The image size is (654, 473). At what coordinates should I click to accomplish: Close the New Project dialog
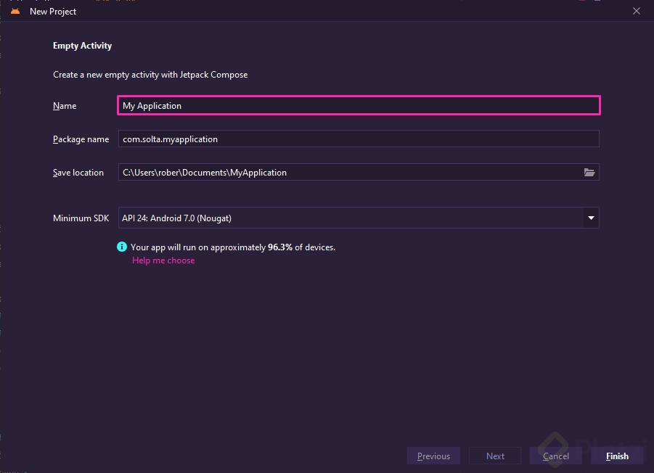(x=637, y=11)
